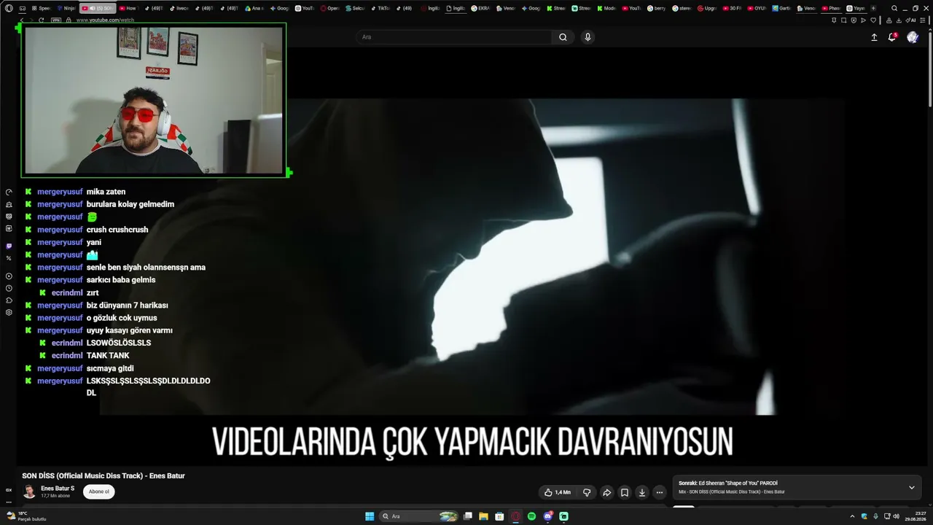This screenshot has width=933, height=525.
Task: Switch to the berry Google tab
Action: point(657,8)
